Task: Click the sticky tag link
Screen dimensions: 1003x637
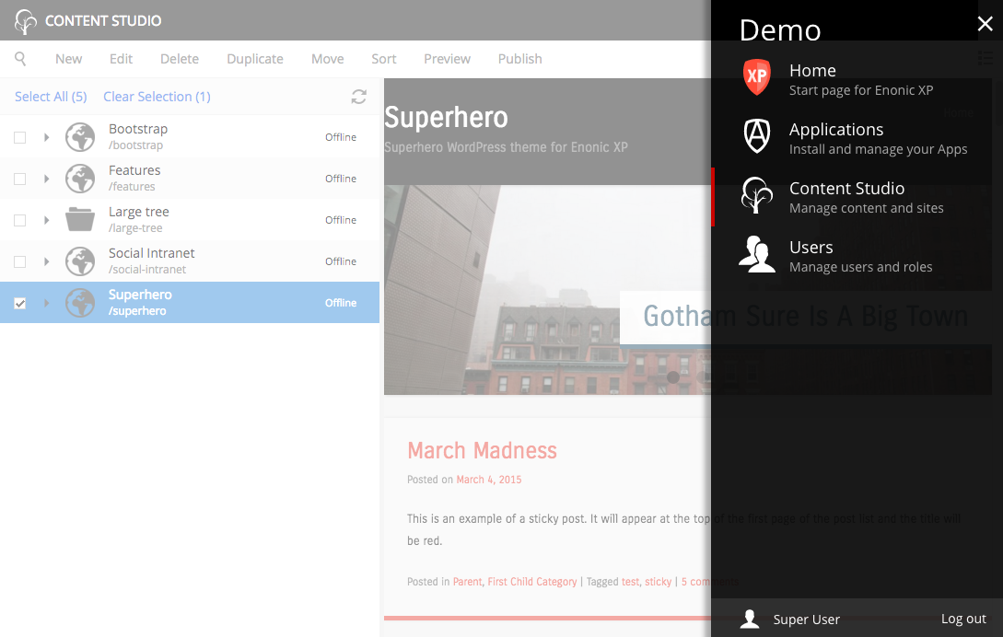Action: pyautogui.click(x=659, y=582)
